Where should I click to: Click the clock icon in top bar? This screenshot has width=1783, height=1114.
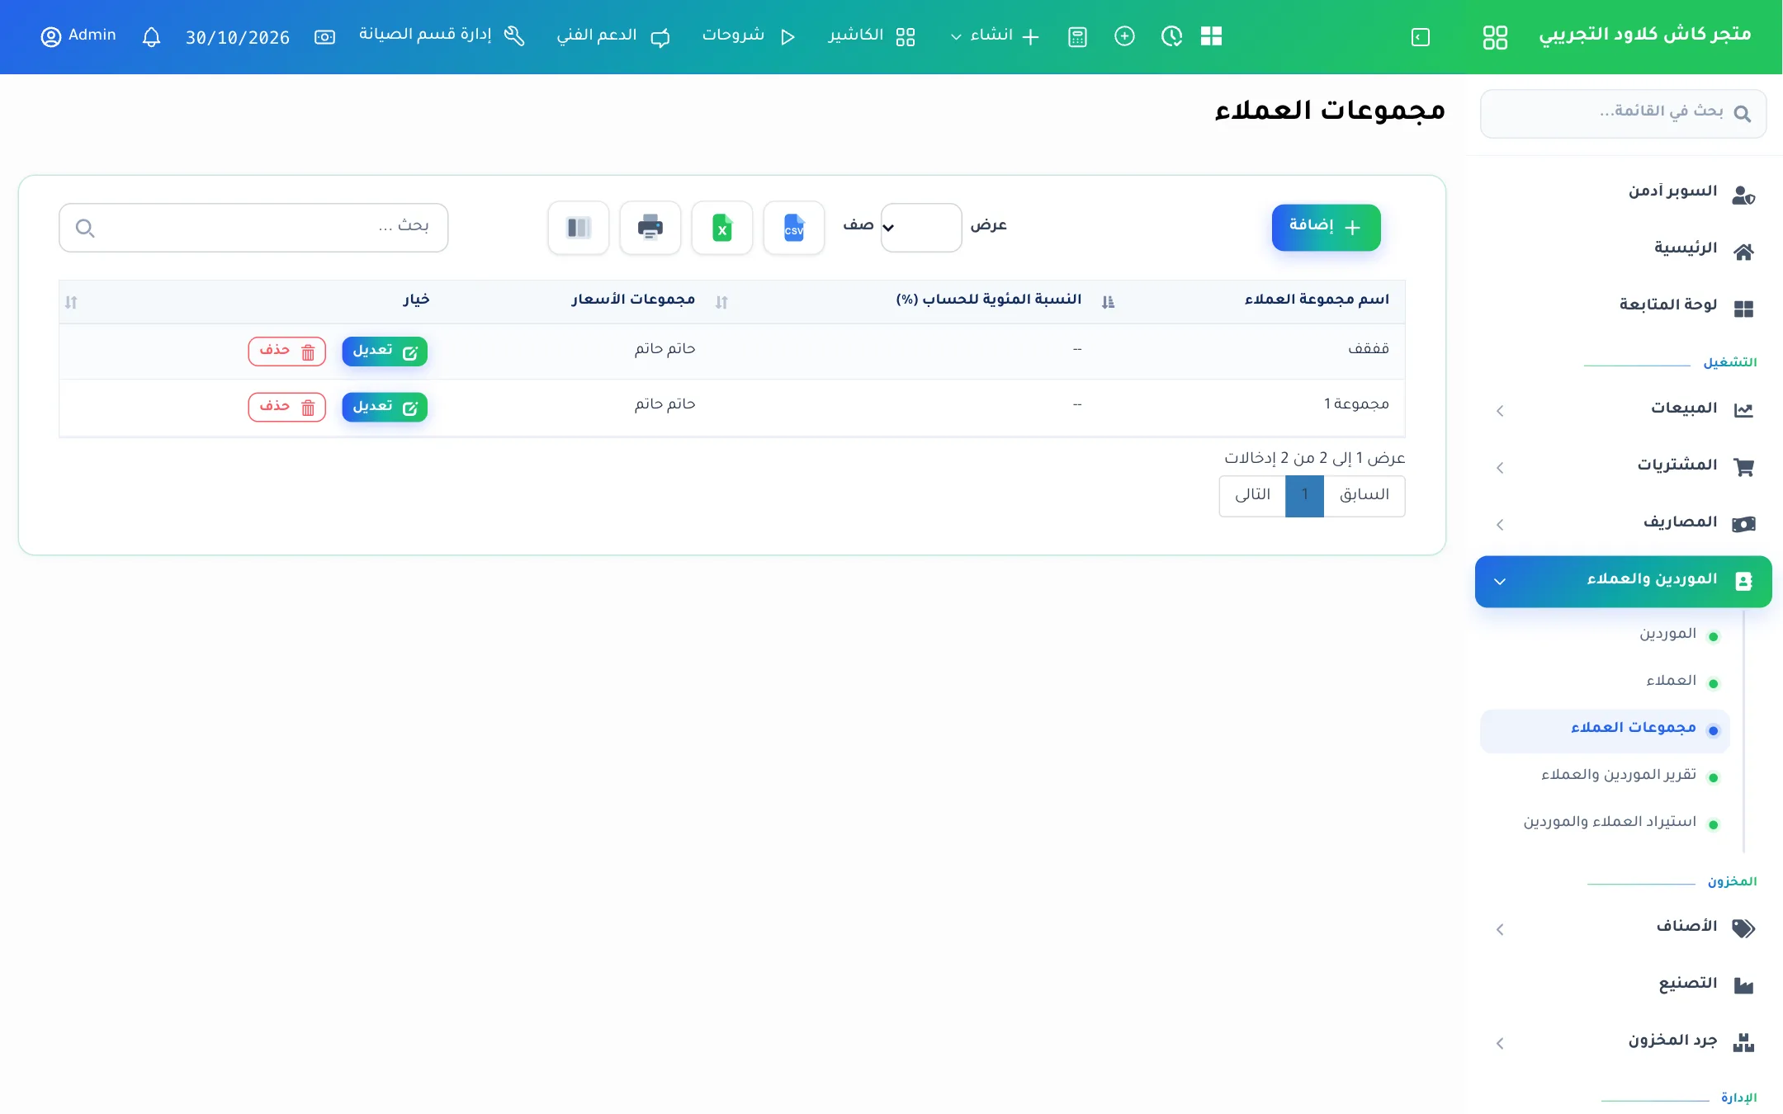[1171, 36]
